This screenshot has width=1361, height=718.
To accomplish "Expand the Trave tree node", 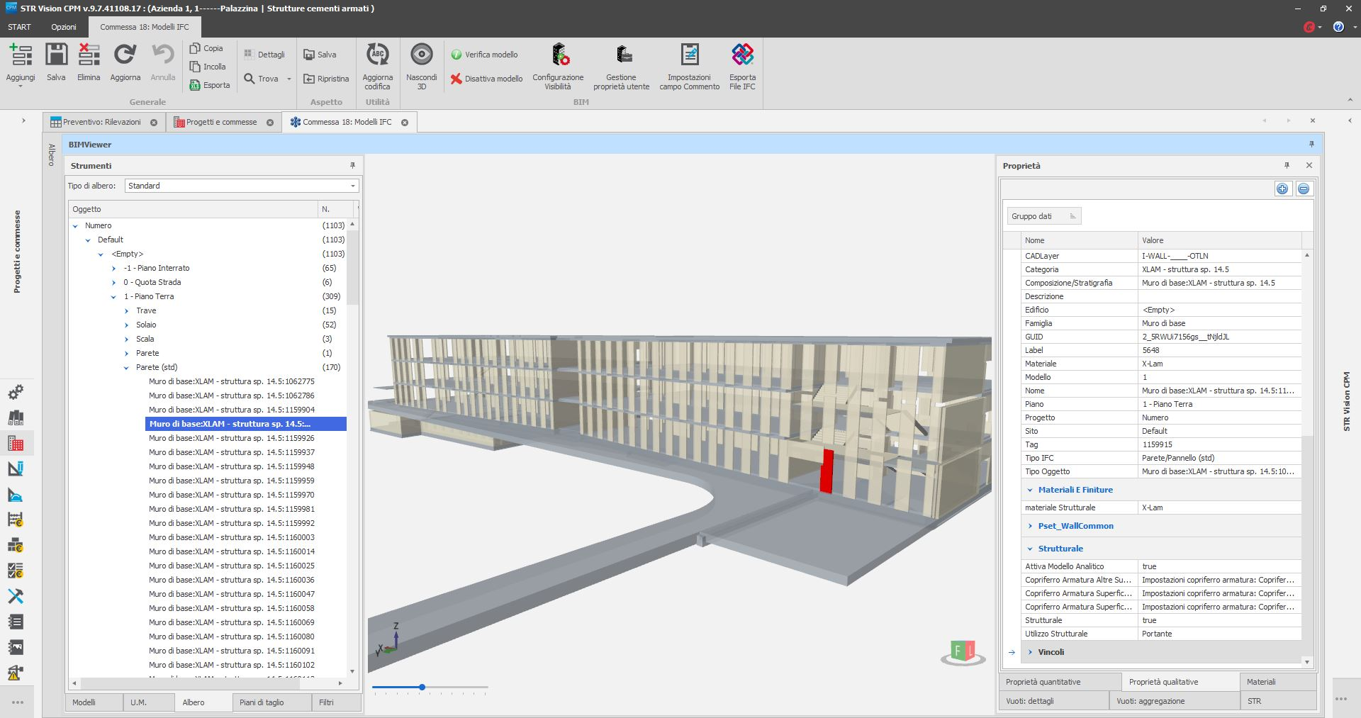I will [x=127, y=311].
